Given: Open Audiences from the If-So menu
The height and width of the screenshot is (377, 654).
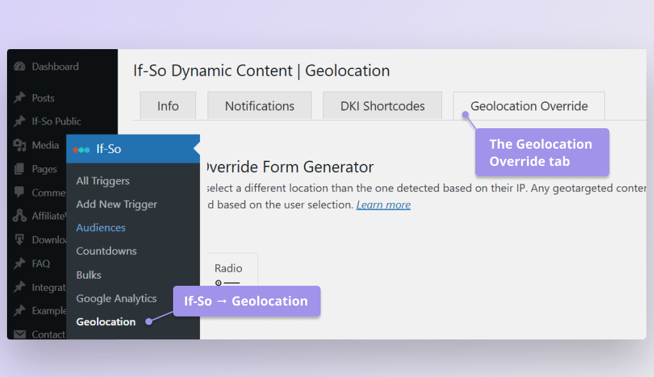Looking at the screenshot, I should [x=100, y=227].
